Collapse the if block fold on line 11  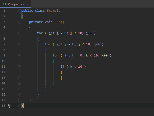pos(20,67)
